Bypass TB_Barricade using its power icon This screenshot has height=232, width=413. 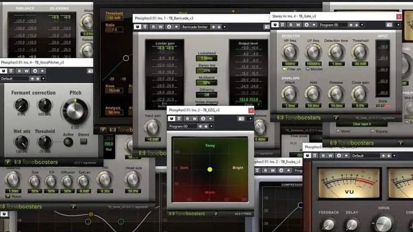[138, 26]
